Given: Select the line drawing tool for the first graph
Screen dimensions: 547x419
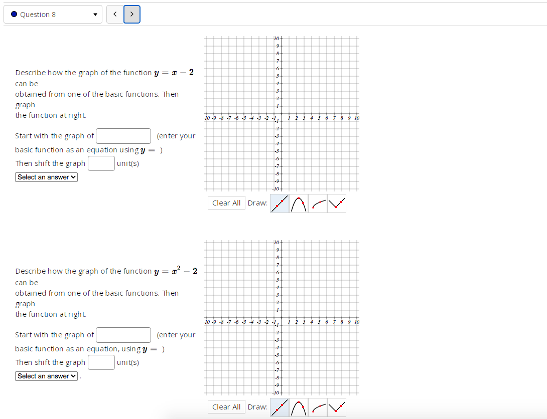Looking at the screenshot, I should pos(280,203).
